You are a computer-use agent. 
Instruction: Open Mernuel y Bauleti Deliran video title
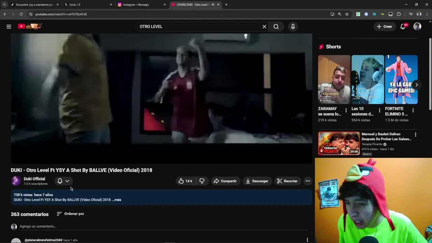(386, 136)
